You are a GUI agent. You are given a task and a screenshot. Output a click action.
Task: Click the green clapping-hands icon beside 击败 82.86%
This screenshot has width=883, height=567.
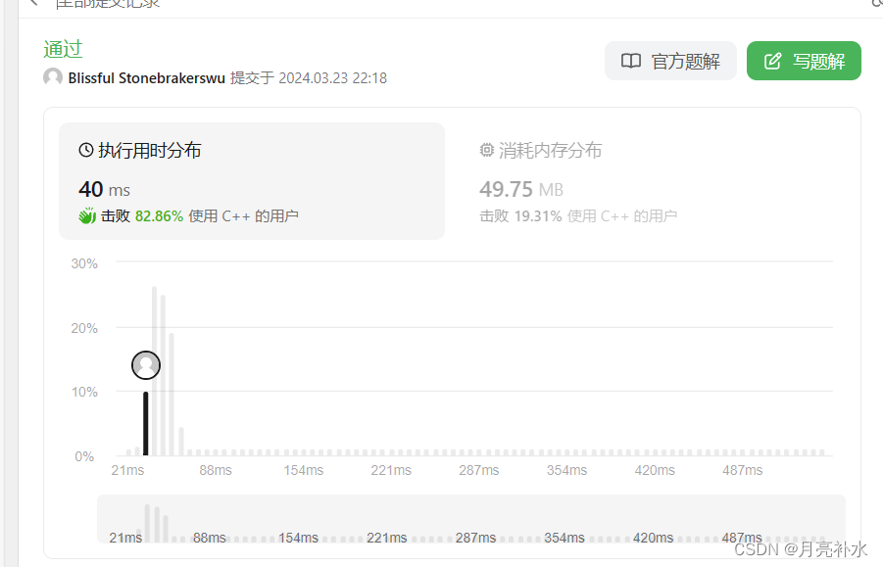[x=86, y=215]
